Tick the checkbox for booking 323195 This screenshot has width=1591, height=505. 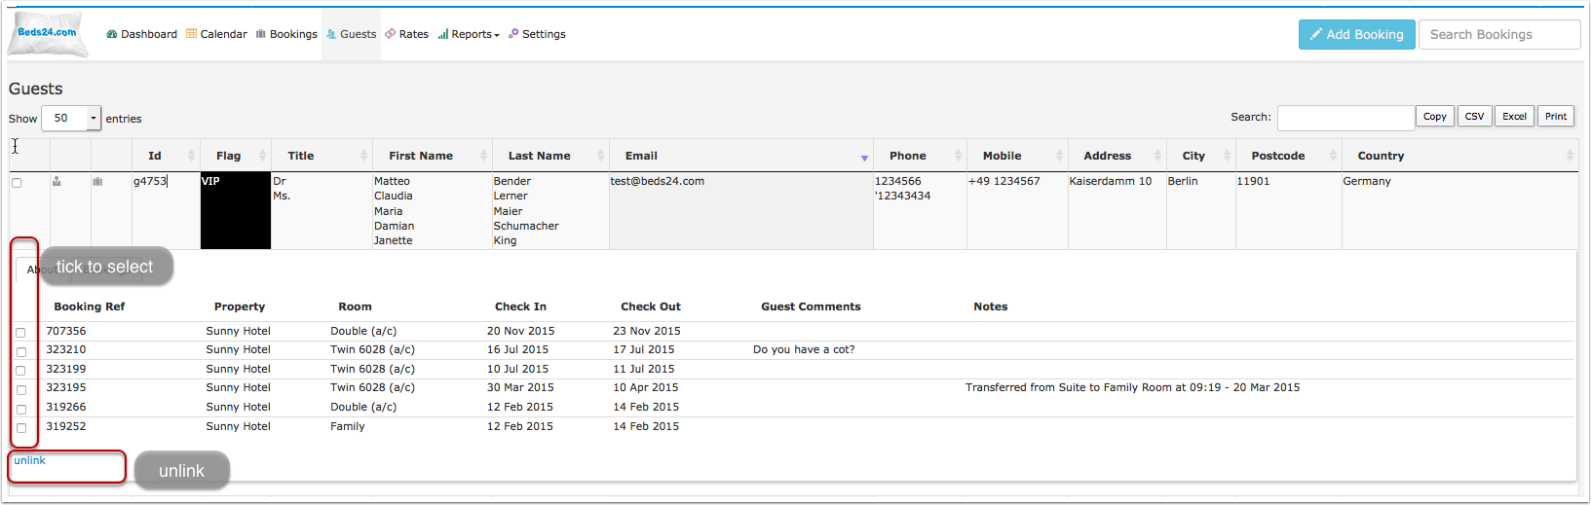[20, 390]
